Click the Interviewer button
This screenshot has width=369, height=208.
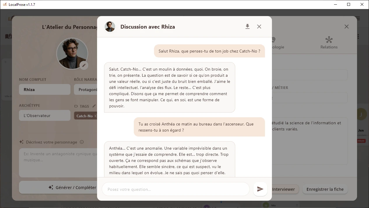(283, 189)
